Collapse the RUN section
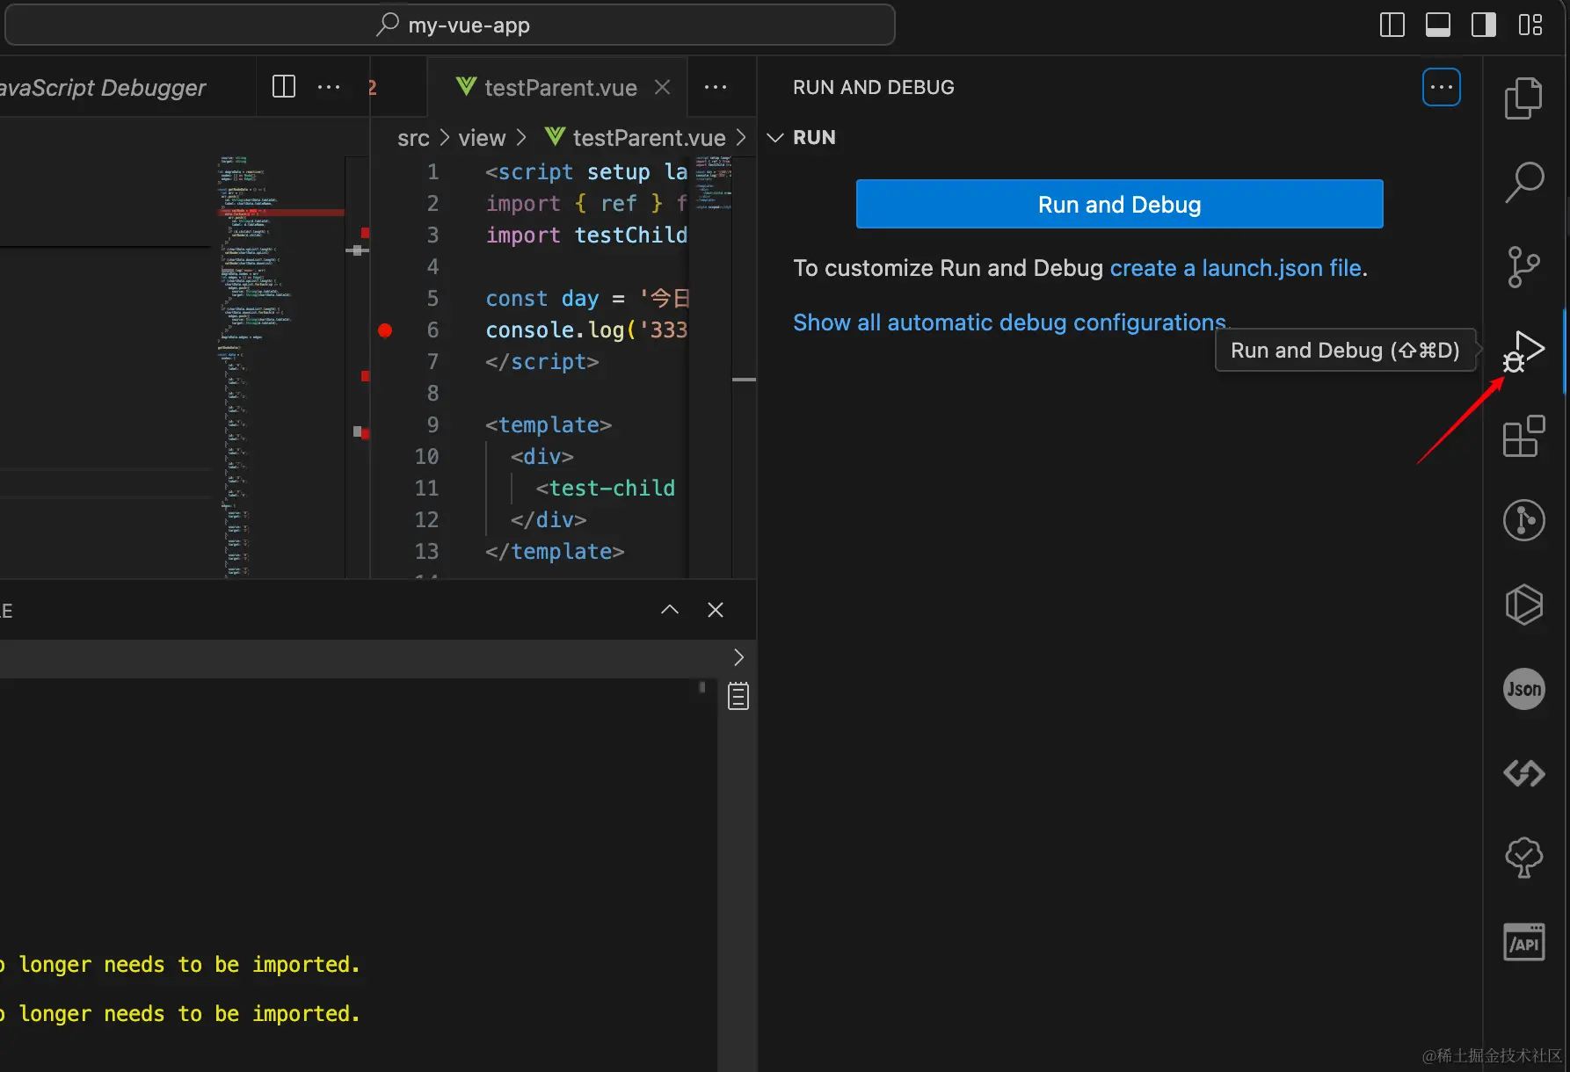The image size is (1570, 1072). [x=774, y=137]
